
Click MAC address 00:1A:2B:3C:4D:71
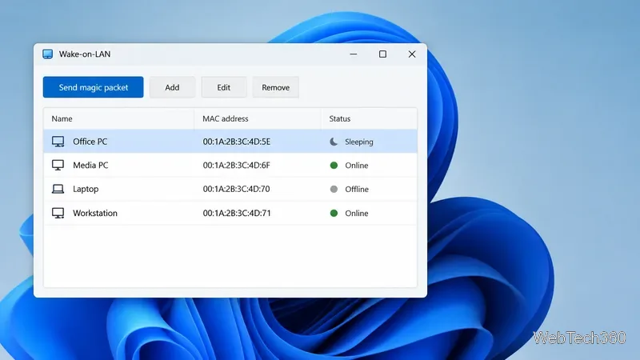[237, 213]
